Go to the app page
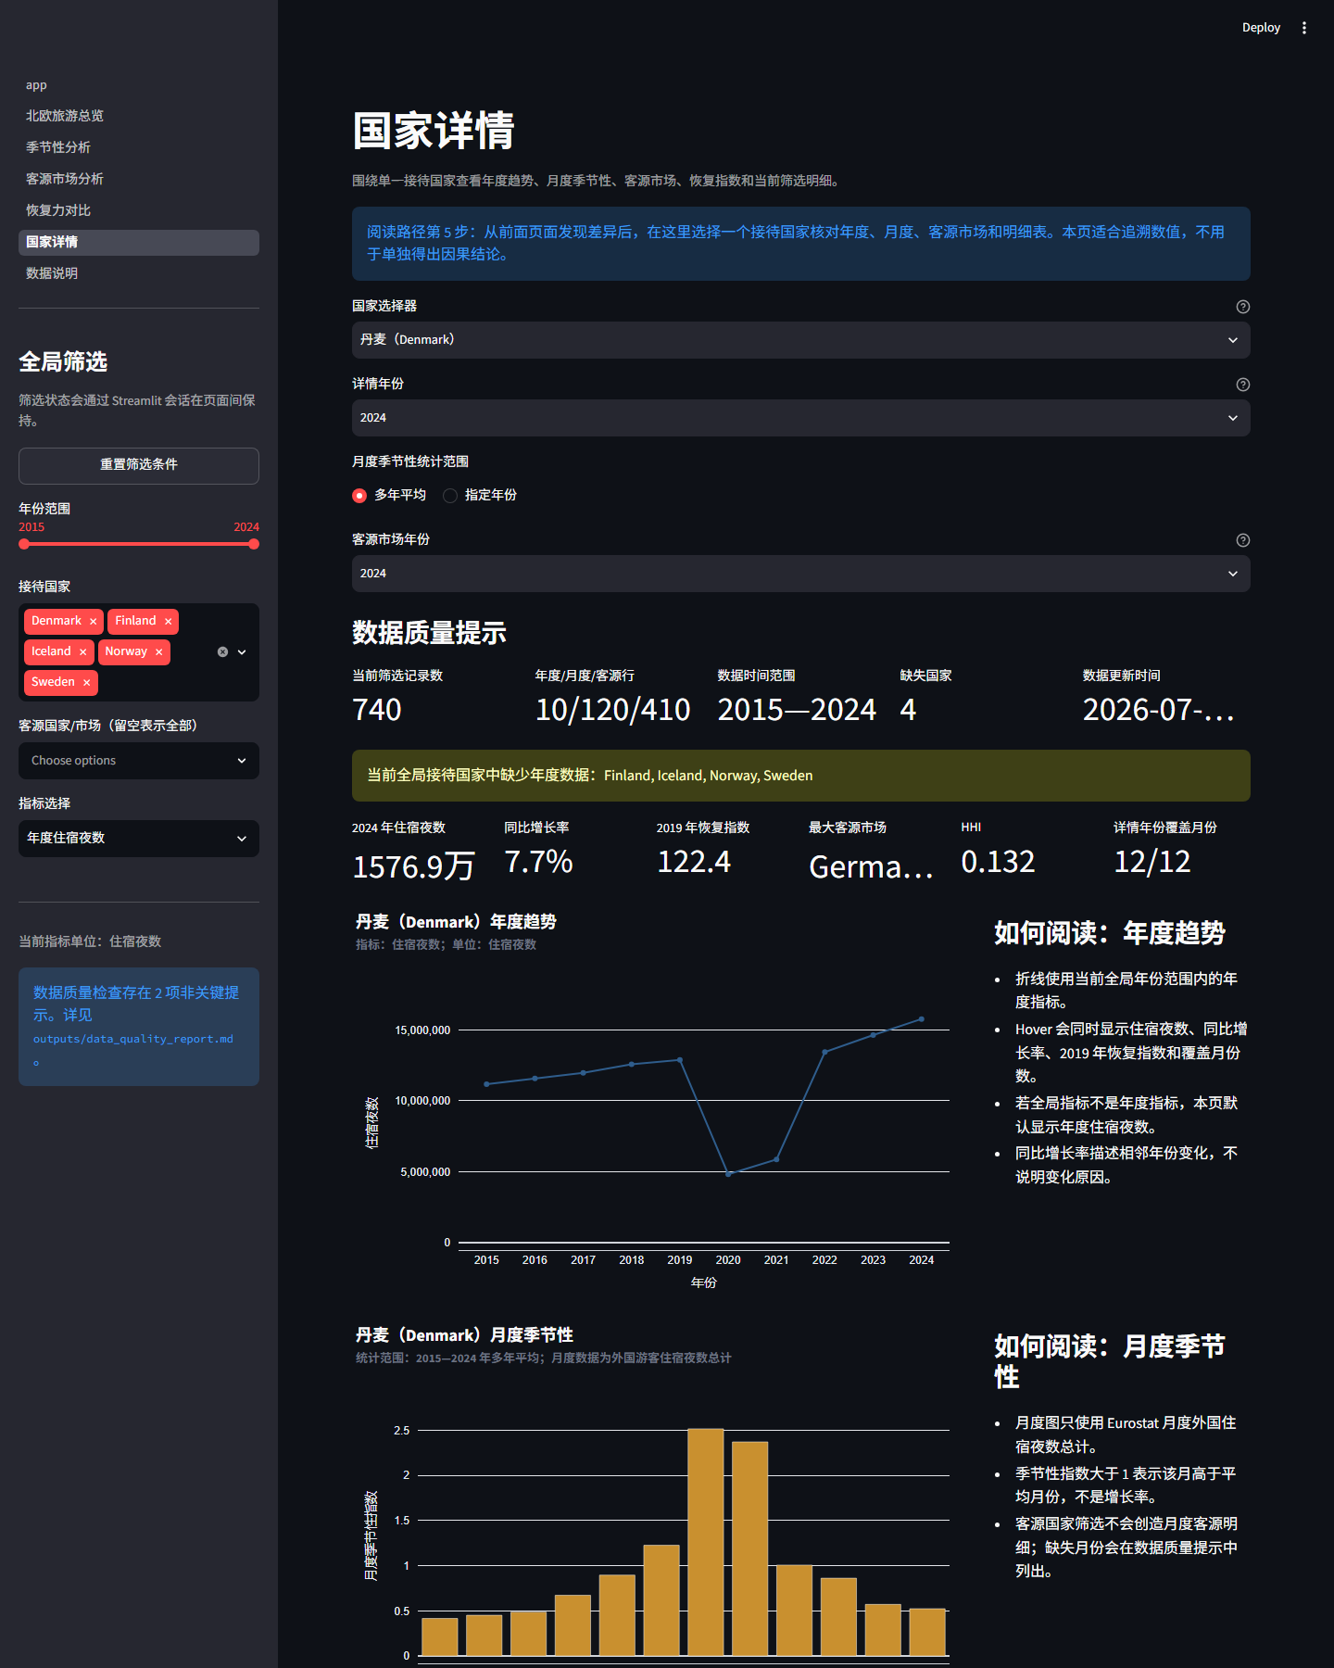The height and width of the screenshot is (1668, 1334). point(139,85)
